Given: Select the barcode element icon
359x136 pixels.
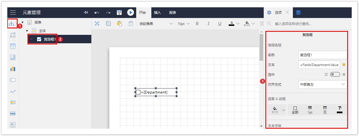Looking at the screenshot, I should pyautogui.click(x=13, y=114).
